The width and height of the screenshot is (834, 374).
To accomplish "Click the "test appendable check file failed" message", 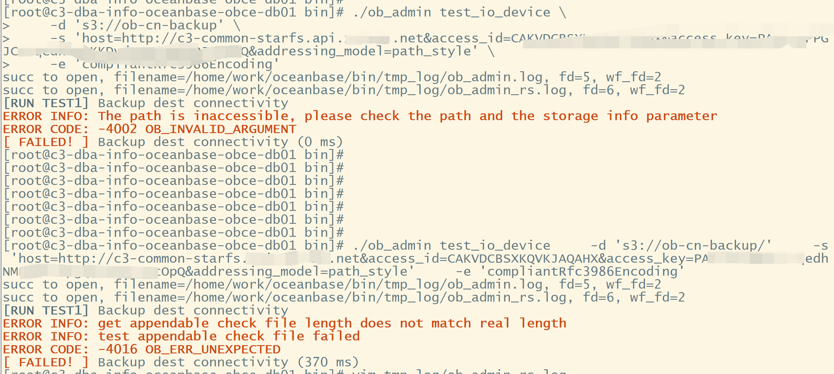I will pos(229,336).
